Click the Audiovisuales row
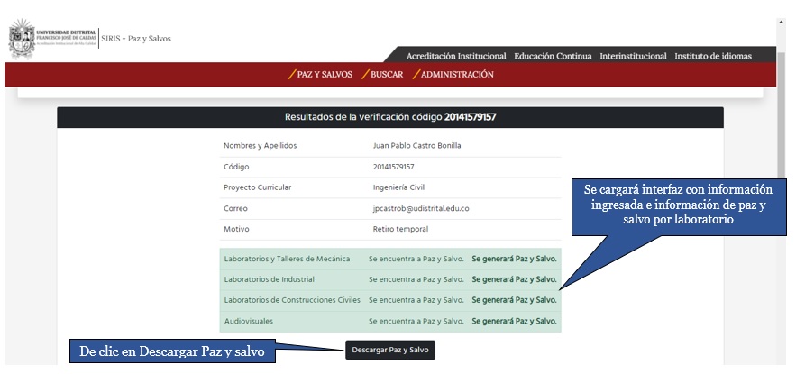Screen dimensions: 796x374 (x=389, y=321)
